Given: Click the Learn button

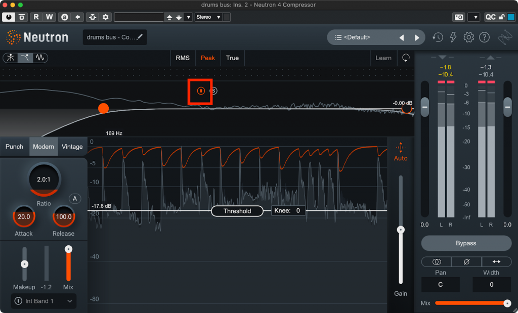Looking at the screenshot, I should [383, 58].
